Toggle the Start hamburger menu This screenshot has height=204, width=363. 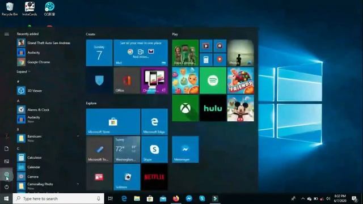pyautogui.click(x=6, y=34)
